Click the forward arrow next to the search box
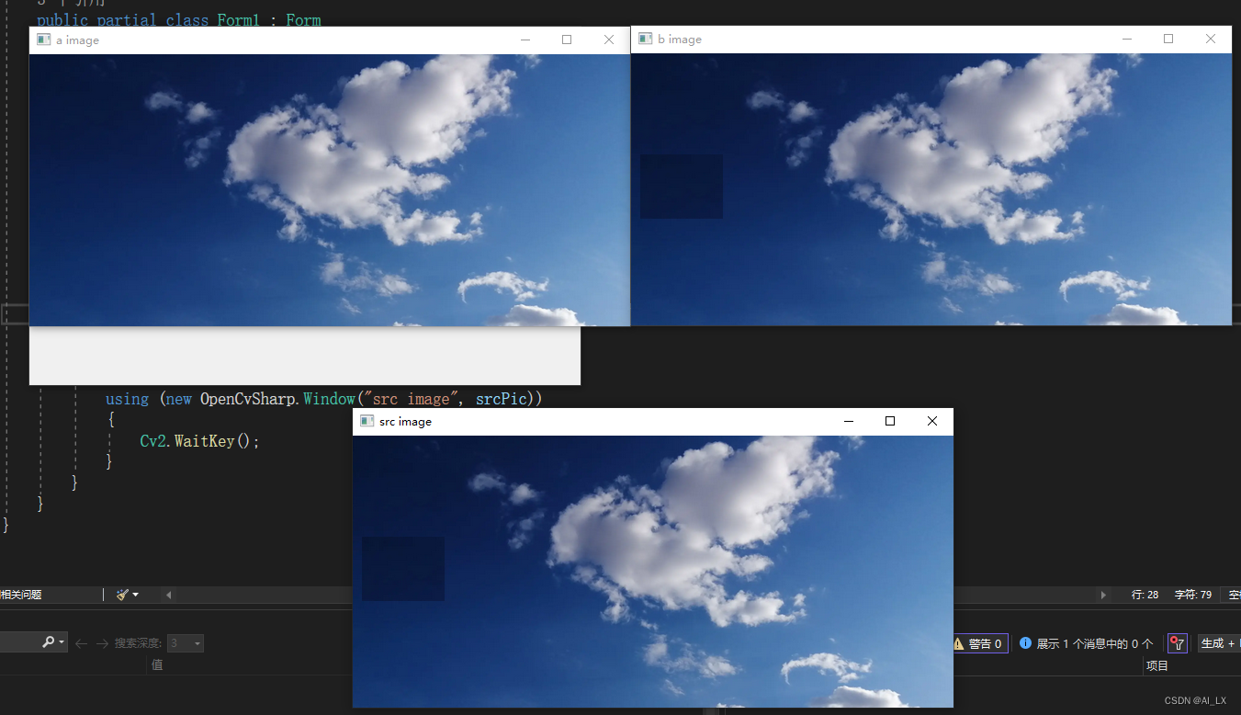The image size is (1241, 715). pyautogui.click(x=102, y=643)
